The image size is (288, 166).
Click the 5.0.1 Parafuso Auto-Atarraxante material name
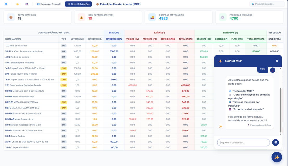[24, 51]
